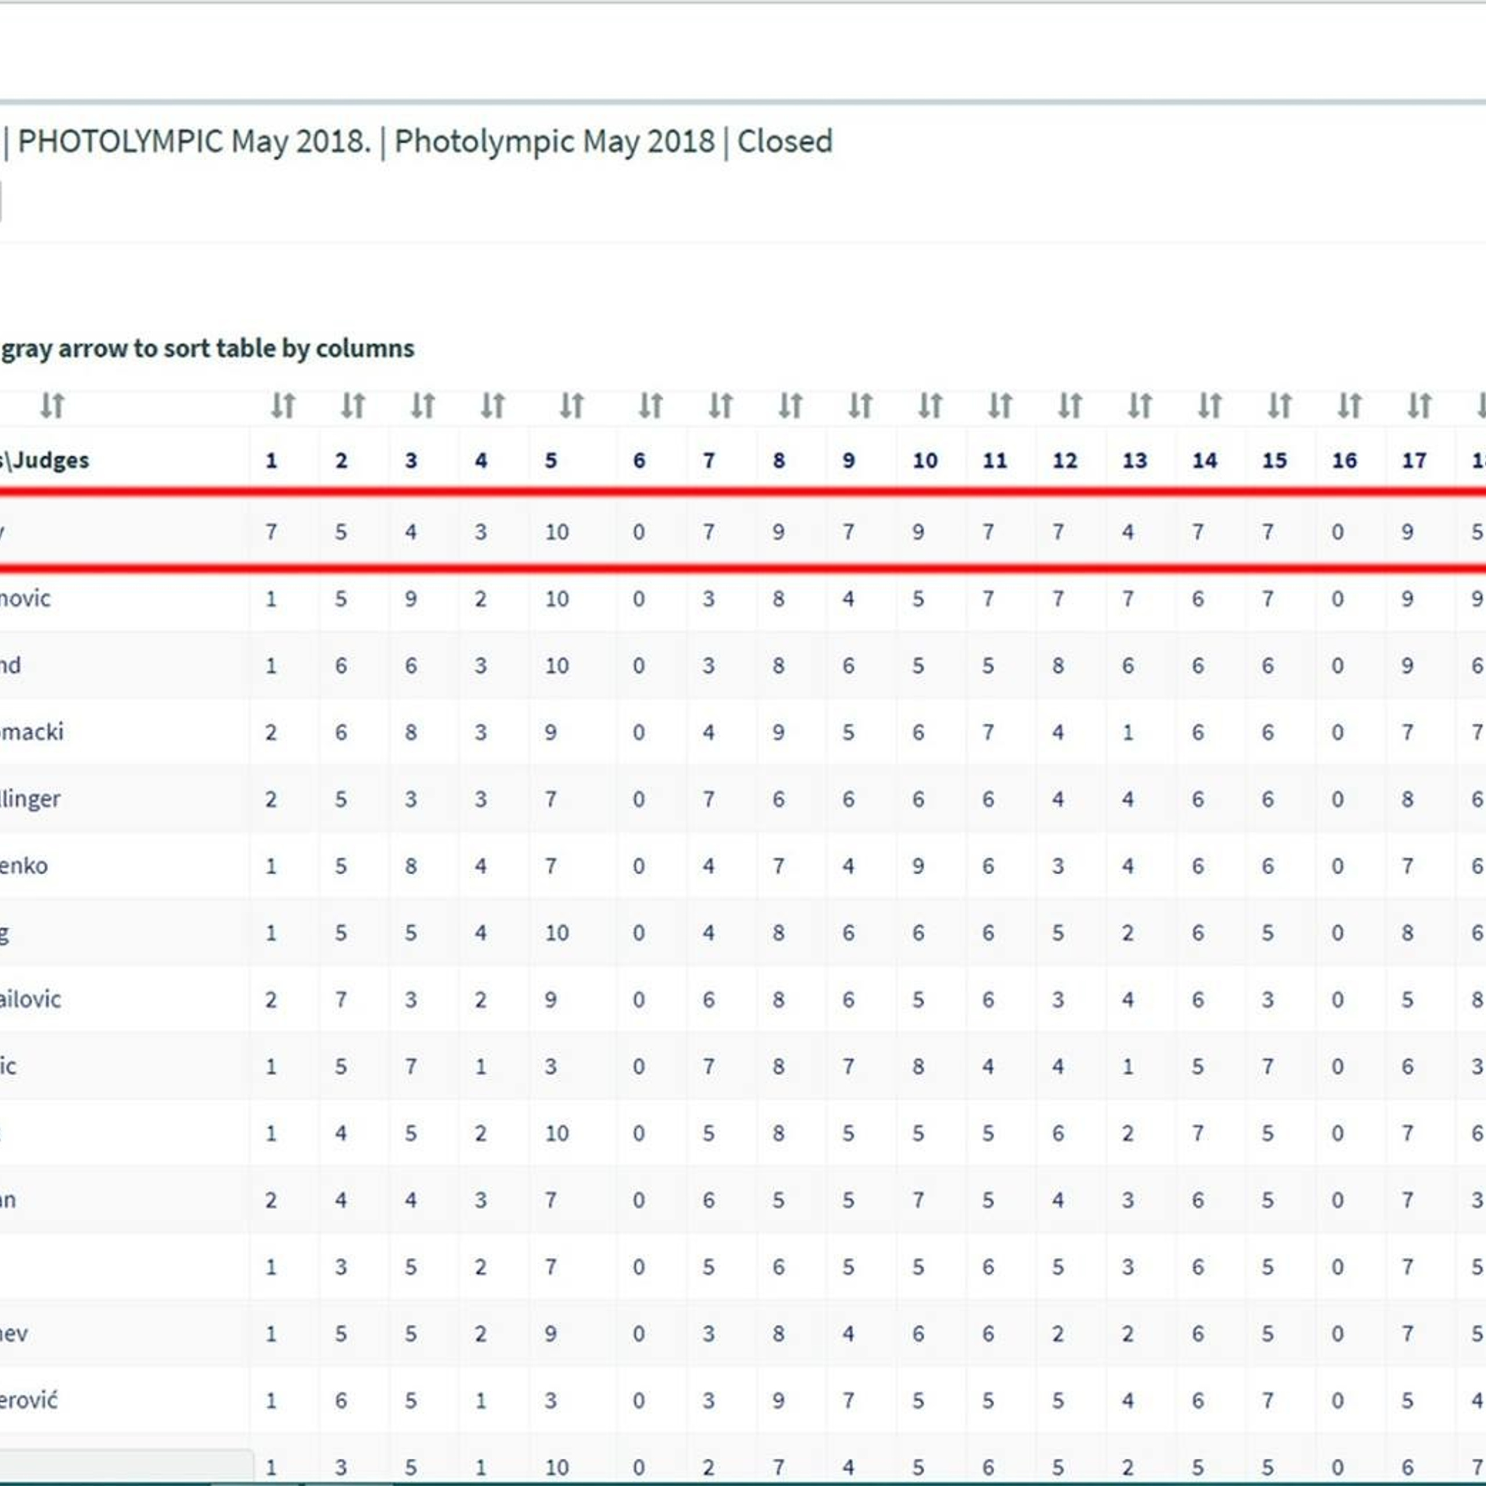
Task: Click the row ending in 'ailovic'
Action: (x=31, y=999)
